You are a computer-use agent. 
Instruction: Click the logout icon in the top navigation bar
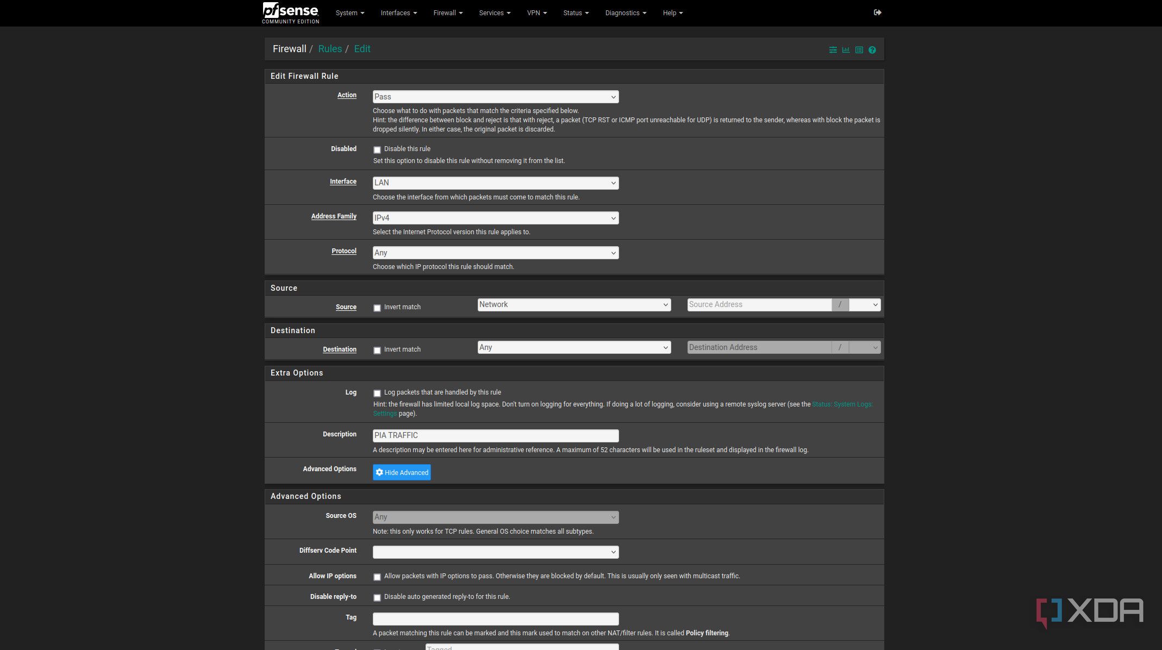[877, 12]
